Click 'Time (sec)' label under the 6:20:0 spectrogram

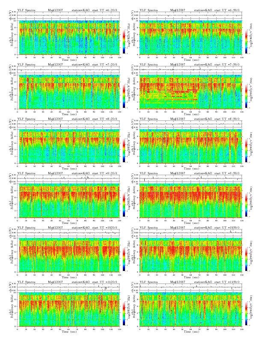69,59
